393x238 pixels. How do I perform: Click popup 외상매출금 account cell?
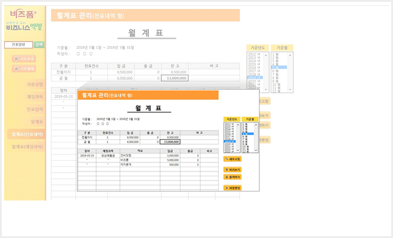coord(108,155)
